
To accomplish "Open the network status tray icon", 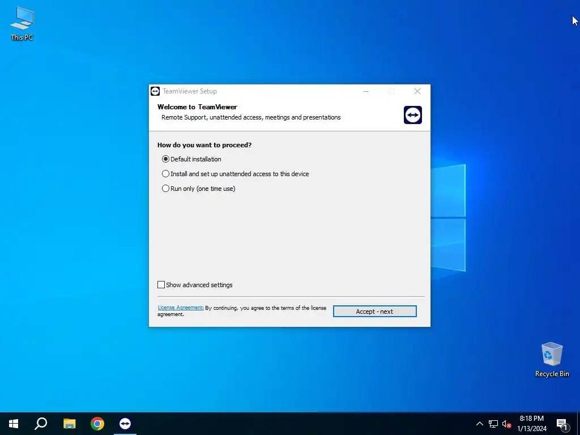I will pyautogui.click(x=493, y=424).
